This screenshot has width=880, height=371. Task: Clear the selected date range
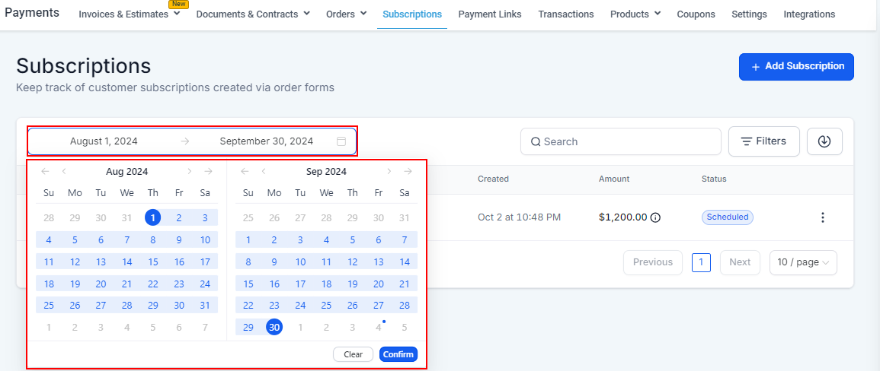pyautogui.click(x=353, y=354)
